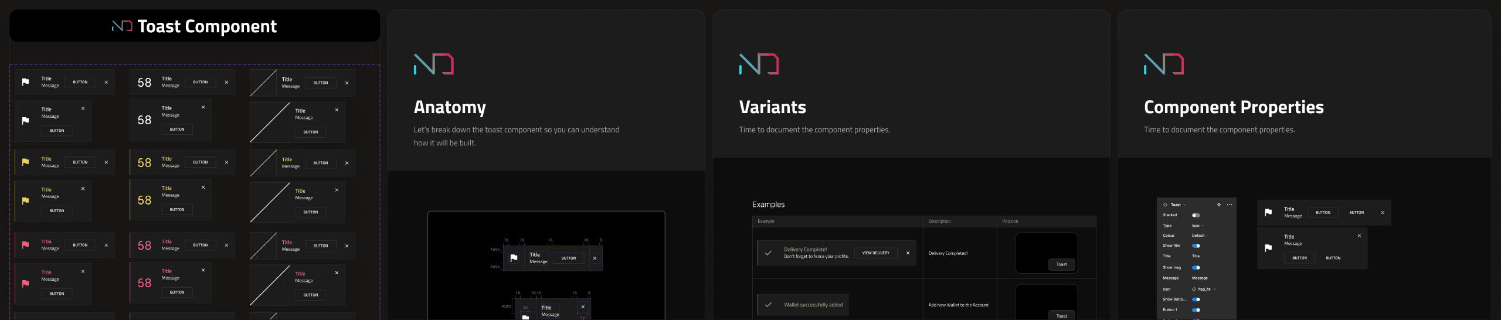Click the text-only BUTTON in the inline preview toast
This screenshot has height=320, width=1501.
1356,213
